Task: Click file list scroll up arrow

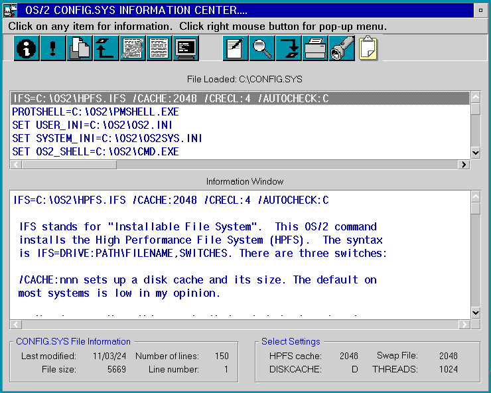Action: (x=476, y=97)
